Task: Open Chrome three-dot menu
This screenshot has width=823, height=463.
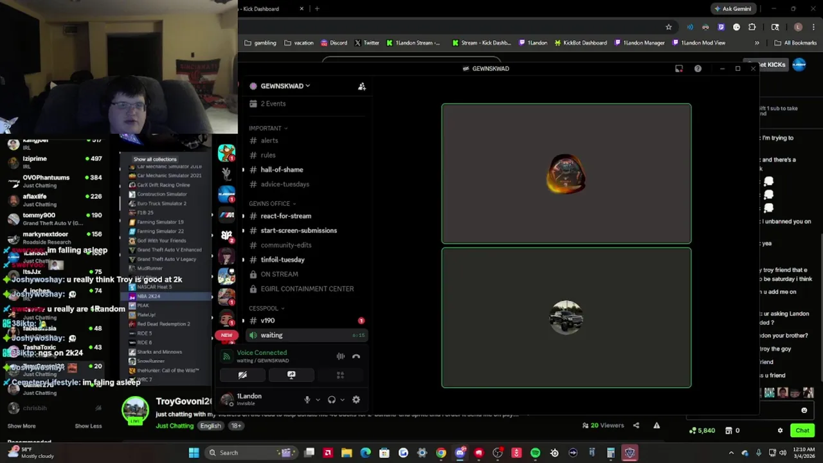Action: tap(814, 27)
